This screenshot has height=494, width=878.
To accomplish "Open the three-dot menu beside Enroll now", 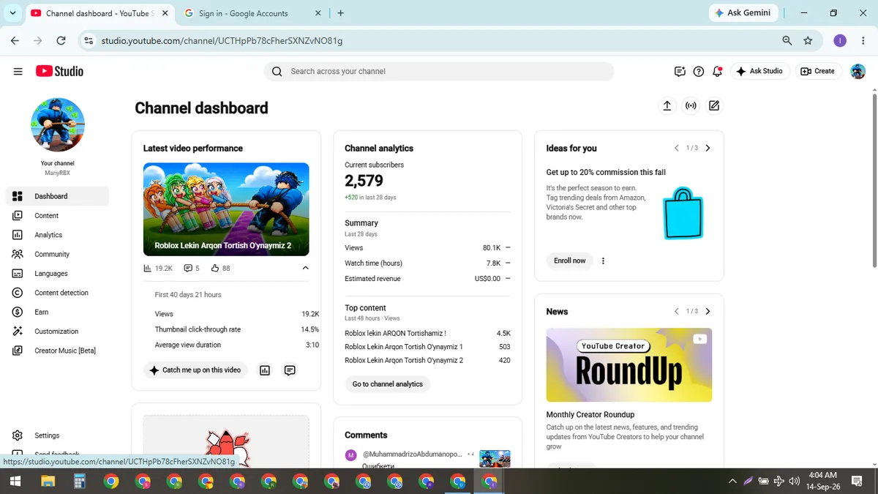I will pyautogui.click(x=603, y=261).
